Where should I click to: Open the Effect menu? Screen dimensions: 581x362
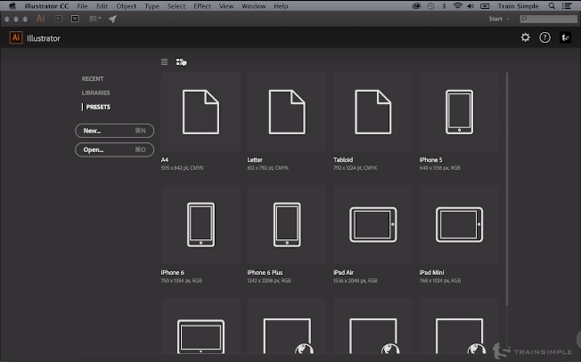[202, 5]
